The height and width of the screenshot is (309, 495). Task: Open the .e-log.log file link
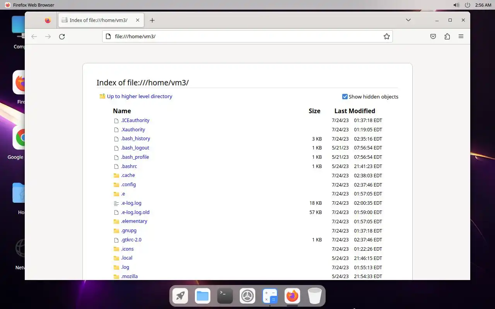131,203
